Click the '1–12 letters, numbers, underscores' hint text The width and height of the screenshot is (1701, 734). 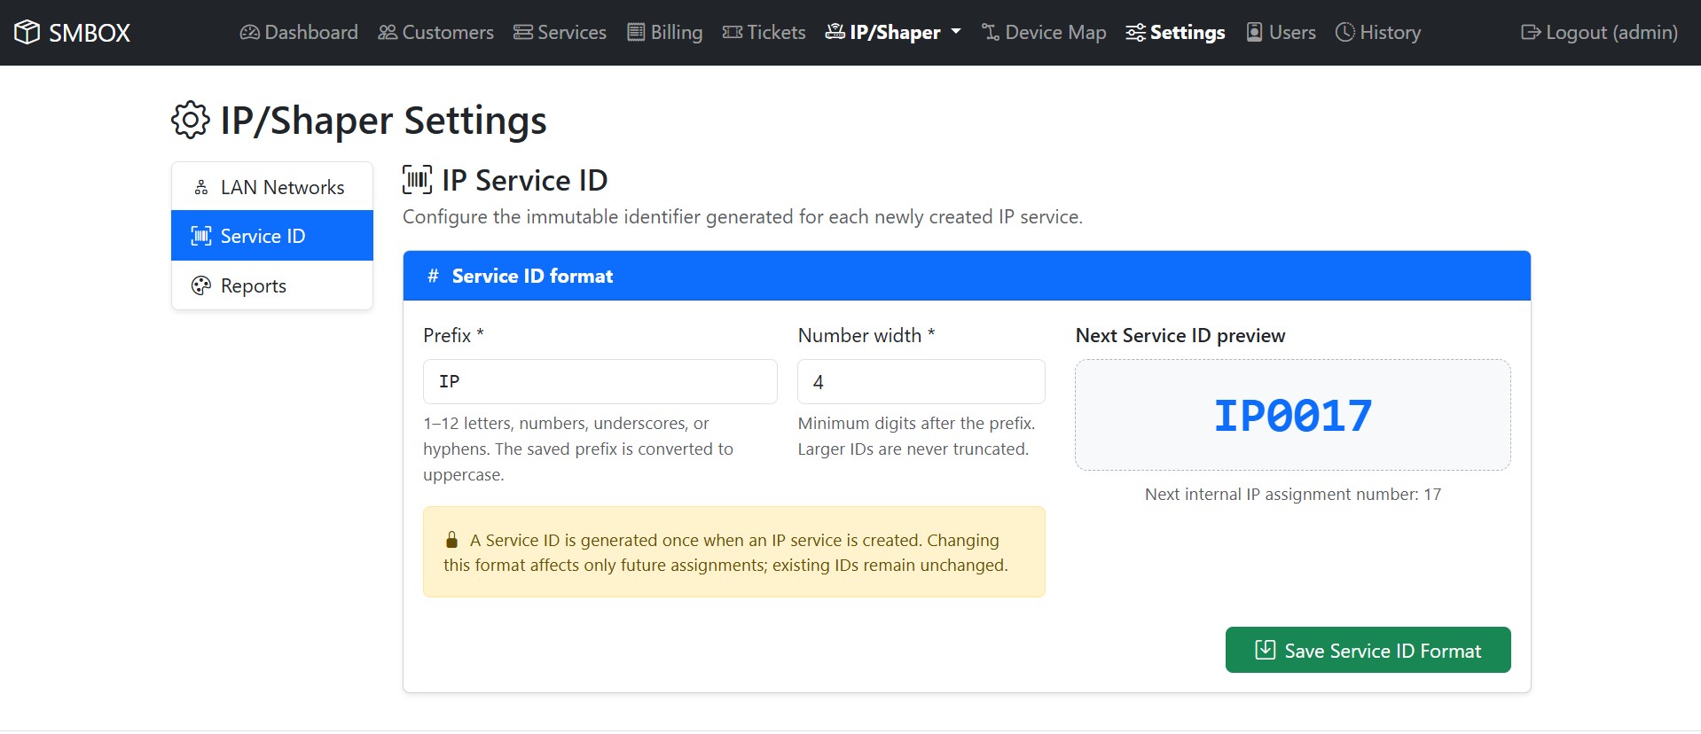click(x=578, y=449)
